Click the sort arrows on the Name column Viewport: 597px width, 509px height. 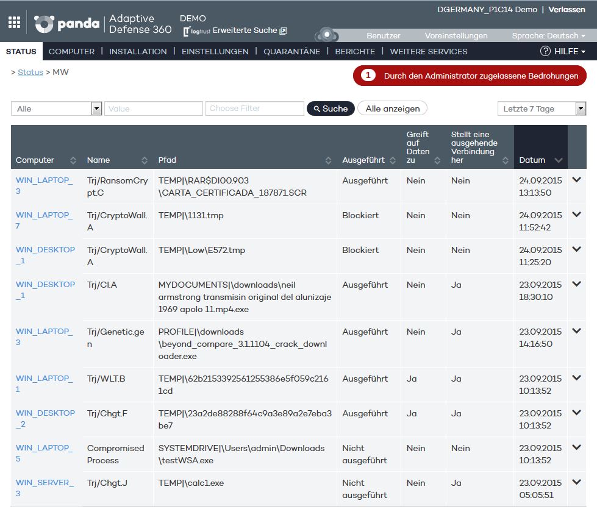[145, 160]
